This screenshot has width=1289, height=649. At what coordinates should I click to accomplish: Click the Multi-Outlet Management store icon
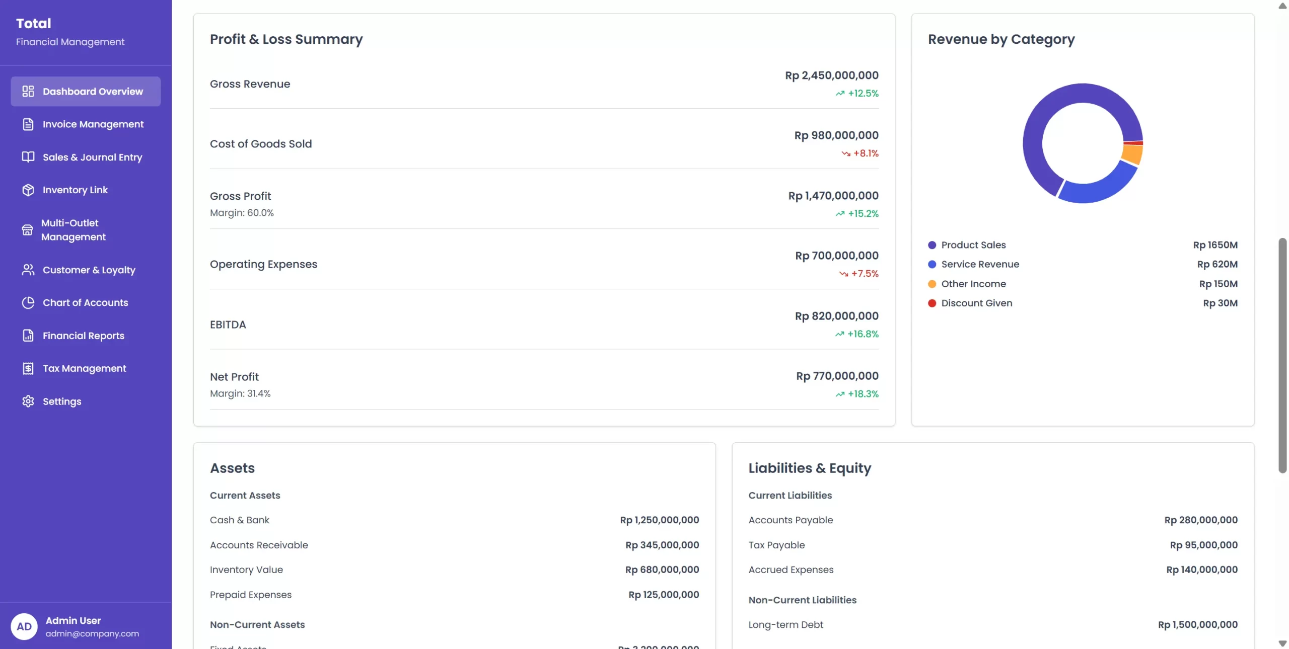tap(27, 230)
